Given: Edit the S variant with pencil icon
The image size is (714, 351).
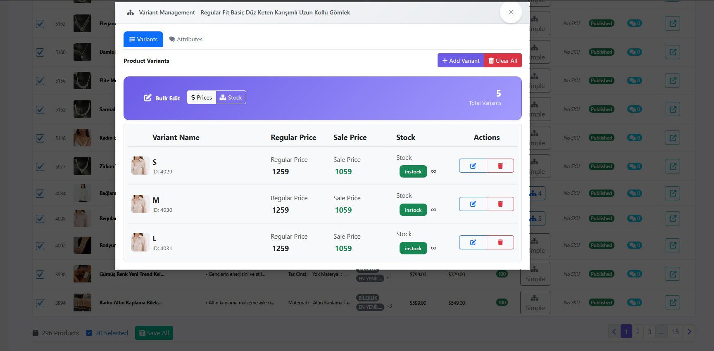Looking at the screenshot, I should 473,166.
